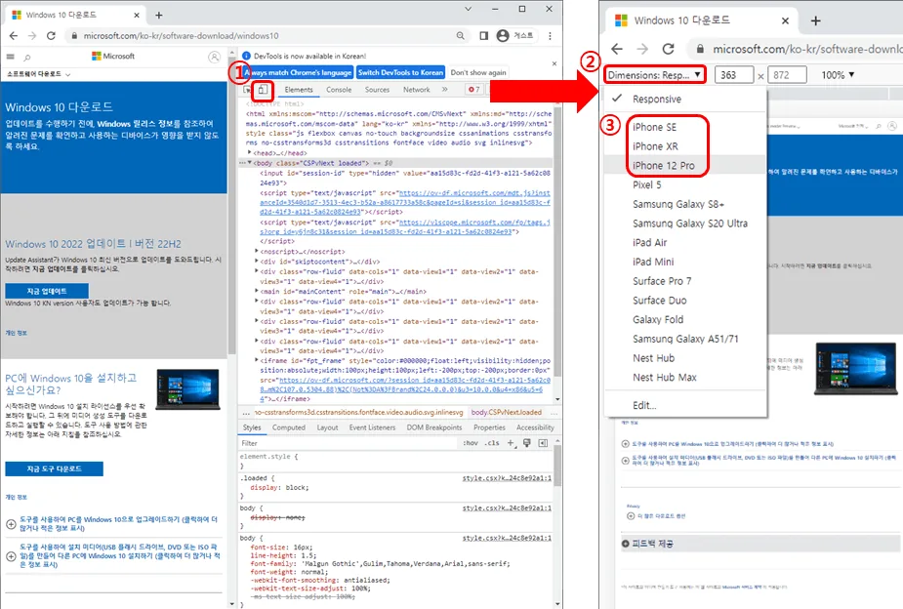903x609 pixels.
Task: Click the laptop thumbnail in the right window page
Action: pos(855,368)
